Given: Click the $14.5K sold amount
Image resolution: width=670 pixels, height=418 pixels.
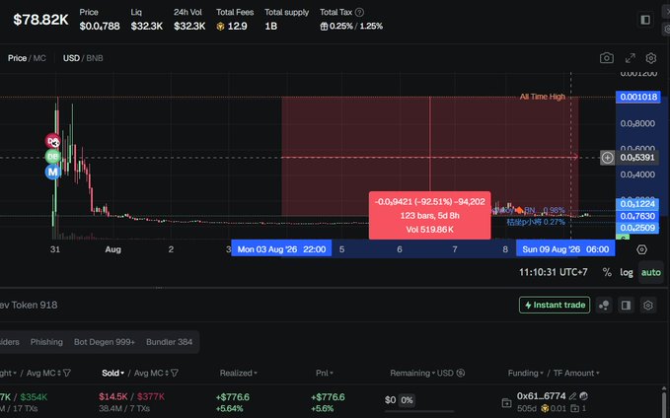Looking at the screenshot, I should (112, 397).
